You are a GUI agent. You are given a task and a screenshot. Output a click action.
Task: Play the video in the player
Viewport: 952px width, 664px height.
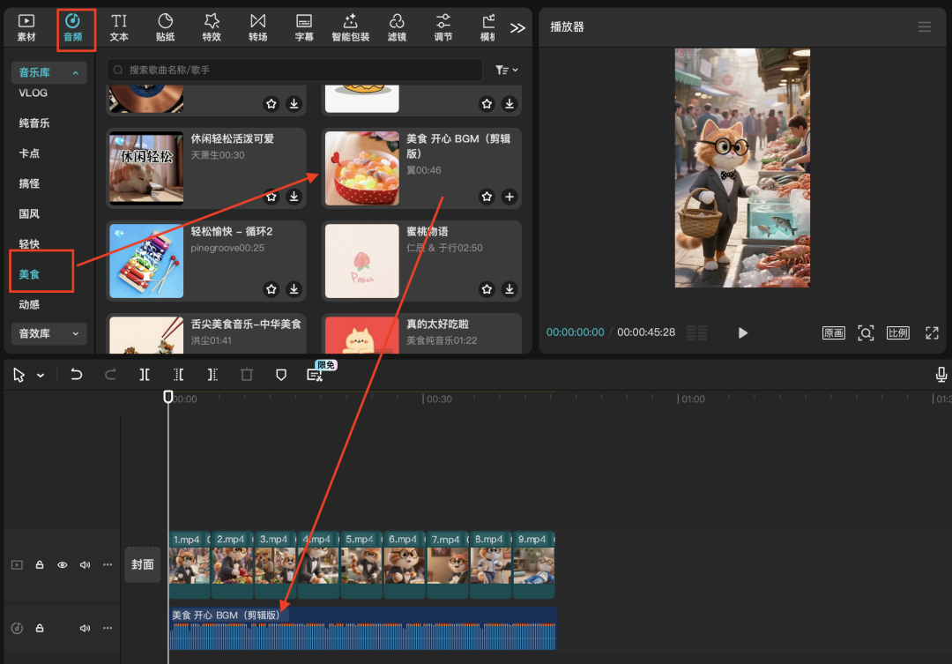click(x=742, y=333)
